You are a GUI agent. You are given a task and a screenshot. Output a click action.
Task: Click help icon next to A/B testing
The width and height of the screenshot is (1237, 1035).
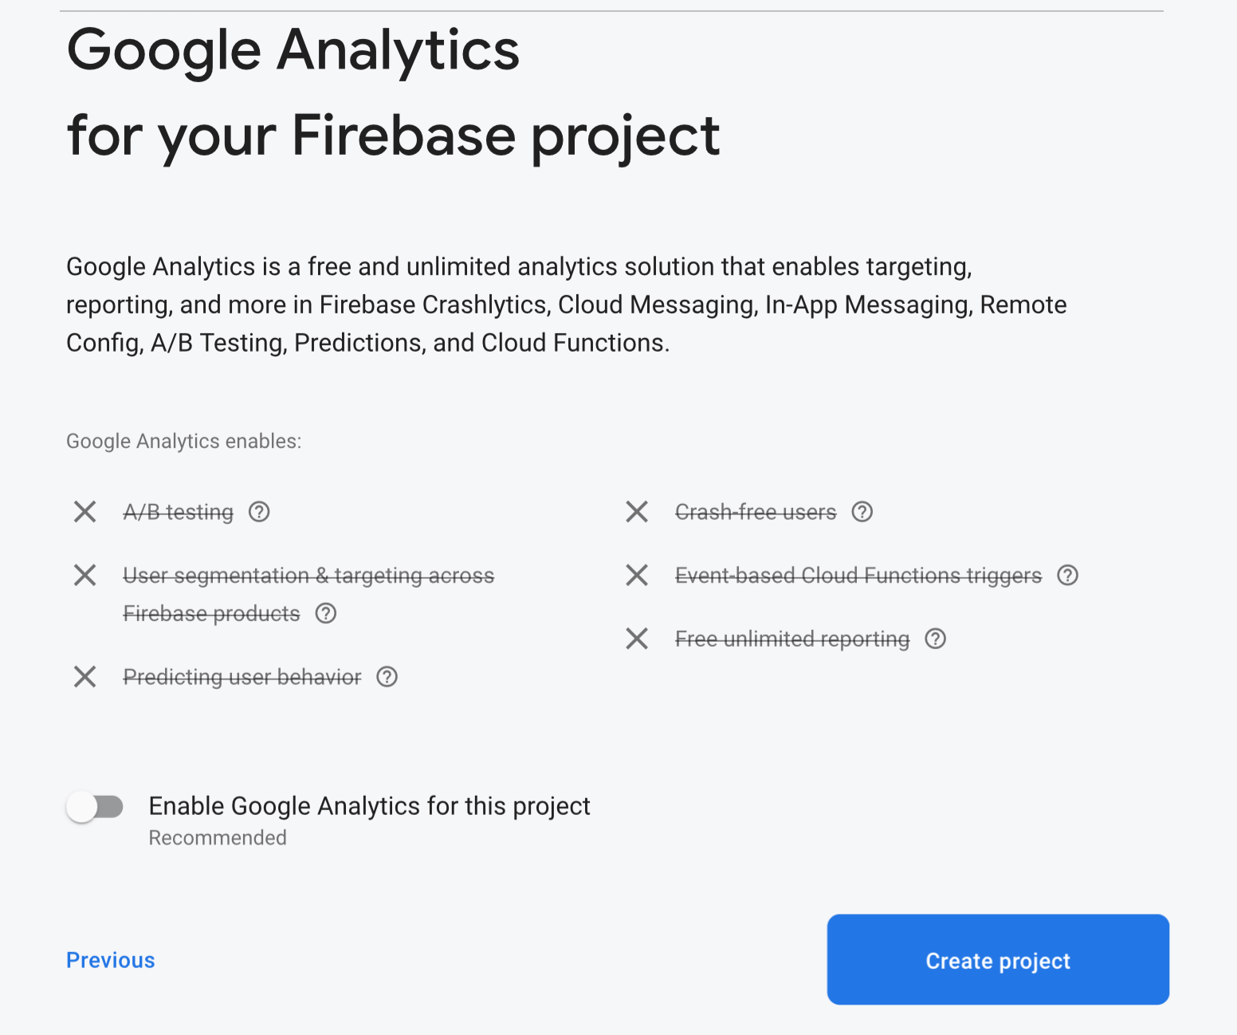(259, 512)
